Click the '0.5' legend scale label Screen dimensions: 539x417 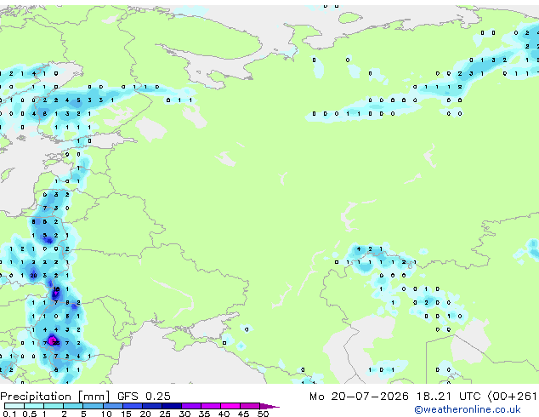(x=30, y=414)
